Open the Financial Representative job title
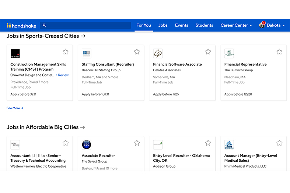The width and height of the screenshot is (290, 193). (x=245, y=64)
